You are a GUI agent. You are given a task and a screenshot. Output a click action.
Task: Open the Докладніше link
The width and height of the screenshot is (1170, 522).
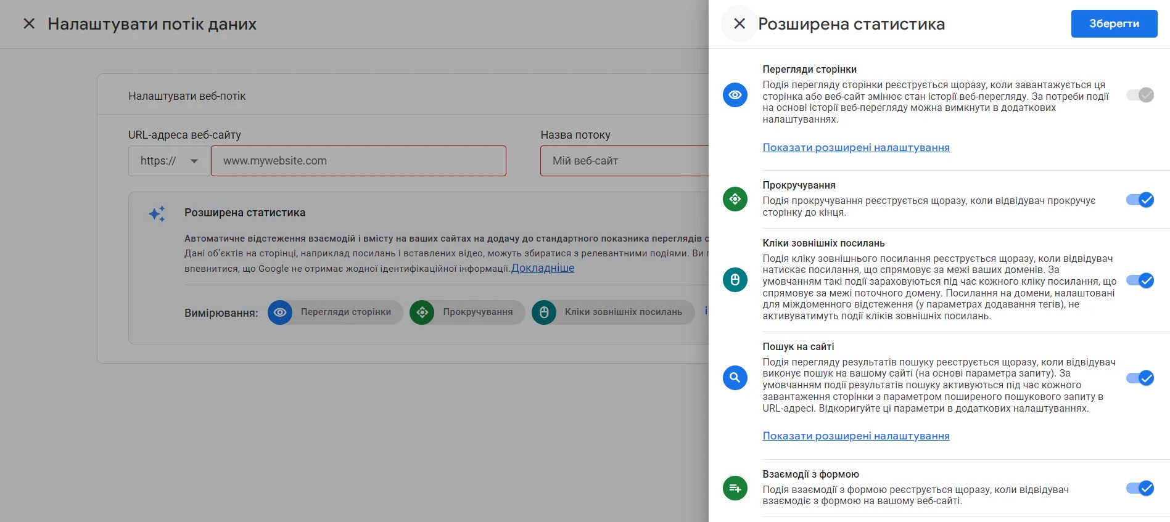pos(543,268)
